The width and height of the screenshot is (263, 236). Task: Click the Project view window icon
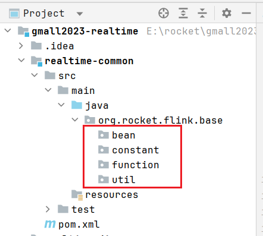coord(14,14)
